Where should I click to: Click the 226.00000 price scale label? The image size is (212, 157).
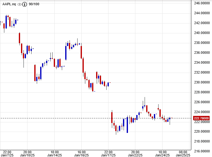(x=201, y=102)
